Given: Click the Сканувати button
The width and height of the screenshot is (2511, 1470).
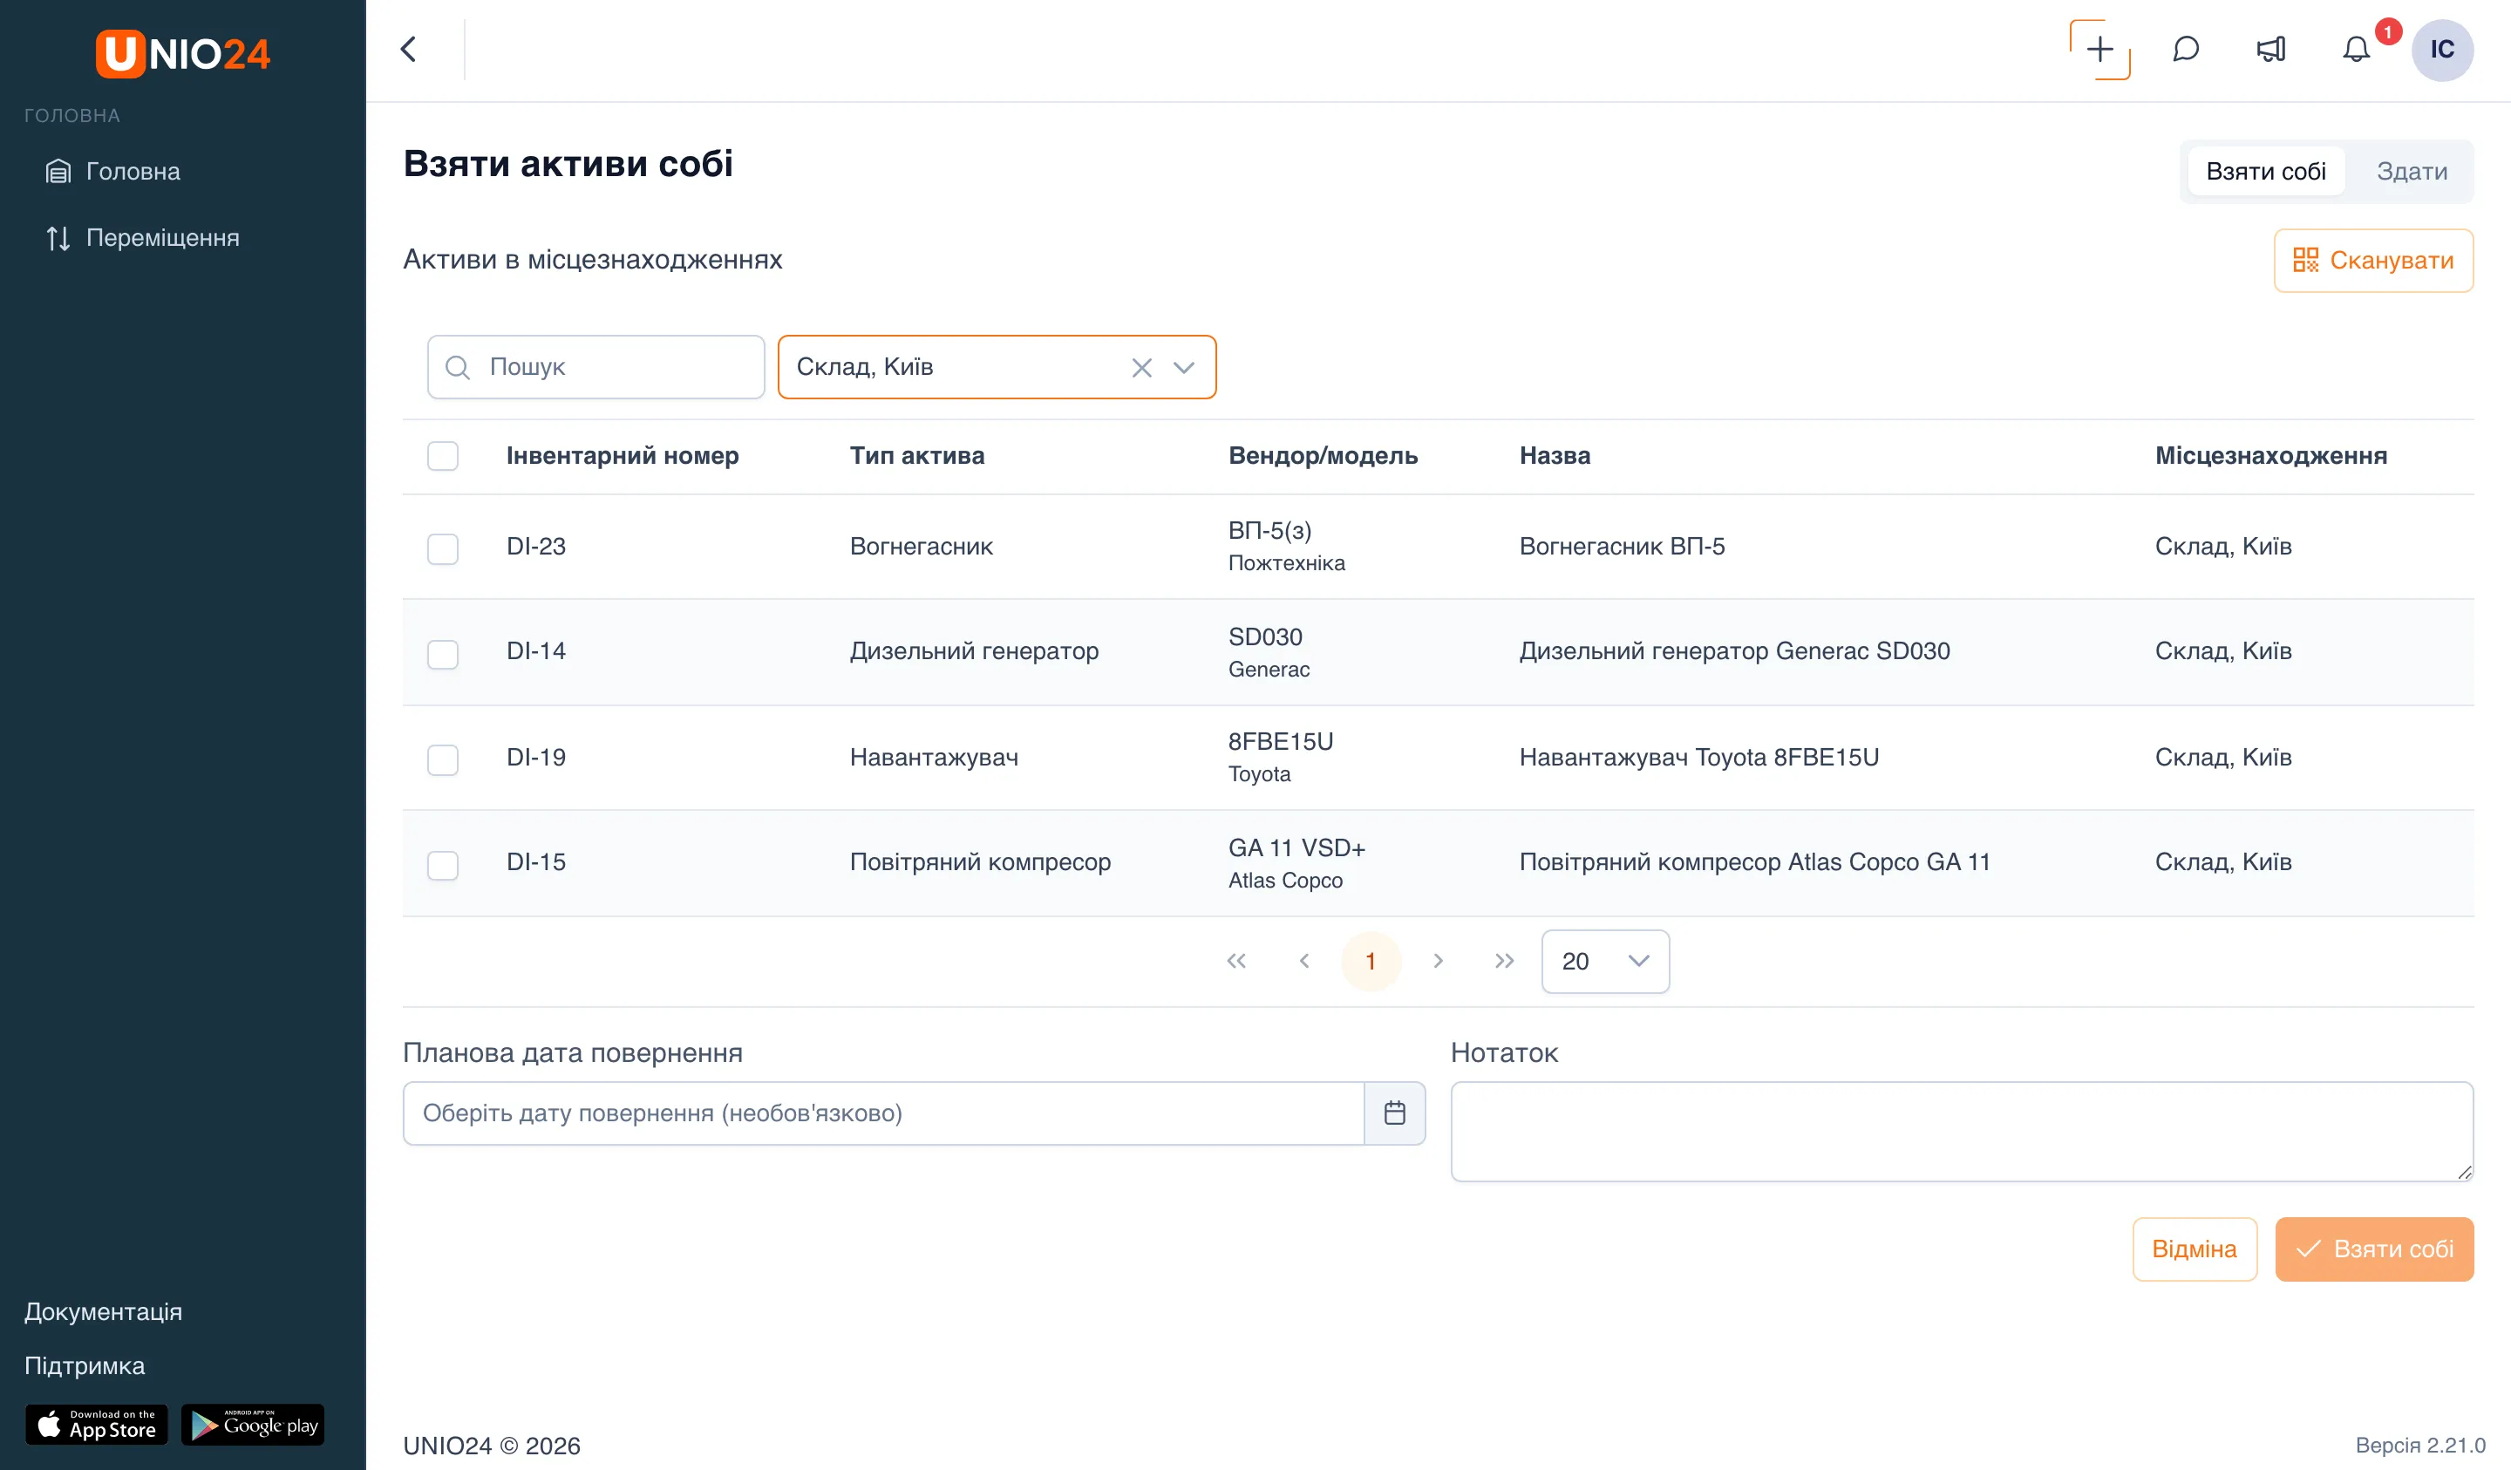Looking at the screenshot, I should point(2372,260).
